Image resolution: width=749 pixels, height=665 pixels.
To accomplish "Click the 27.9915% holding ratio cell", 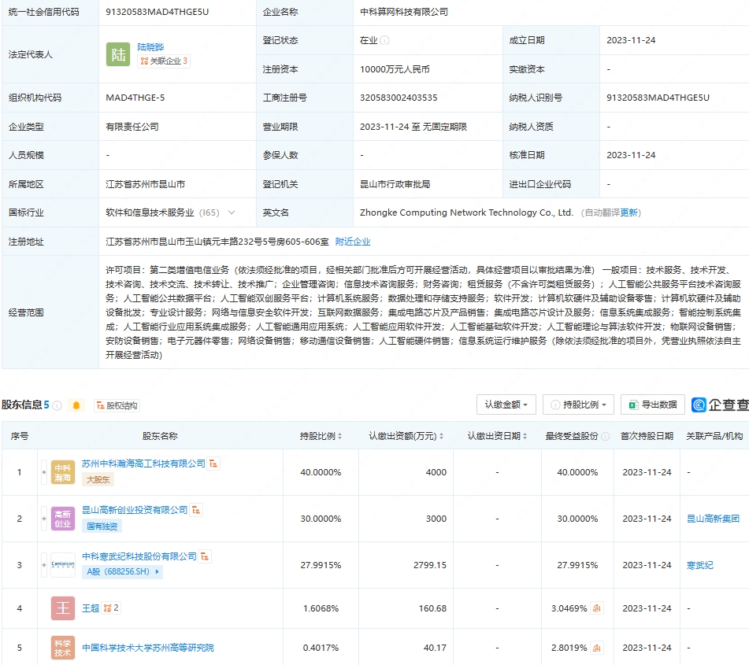I will (321, 565).
